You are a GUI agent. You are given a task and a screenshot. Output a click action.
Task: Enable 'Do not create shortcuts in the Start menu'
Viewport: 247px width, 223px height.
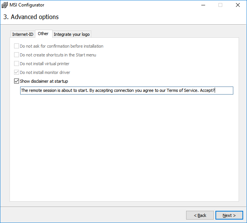(x=16, y=55)
